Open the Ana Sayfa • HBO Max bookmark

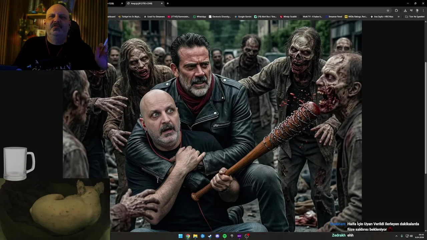(382, 16)
